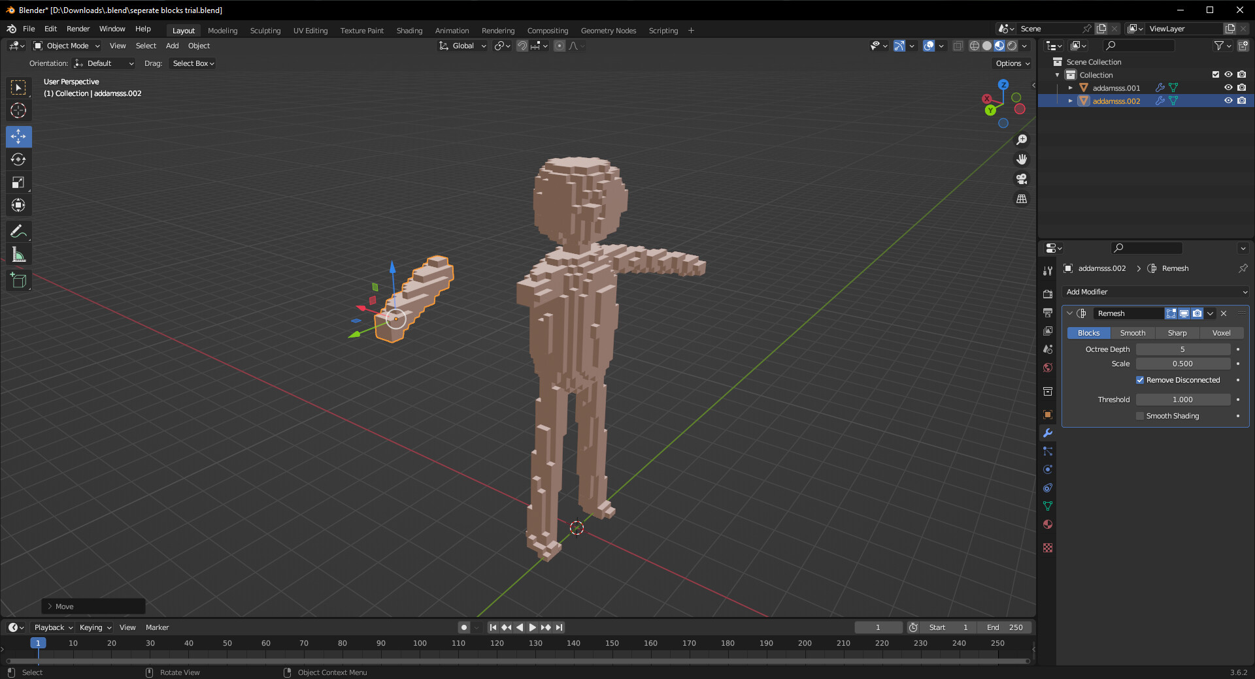Open the Orientation Default dropdown
The image size is (1255, 679).
[x=104, y=63]
